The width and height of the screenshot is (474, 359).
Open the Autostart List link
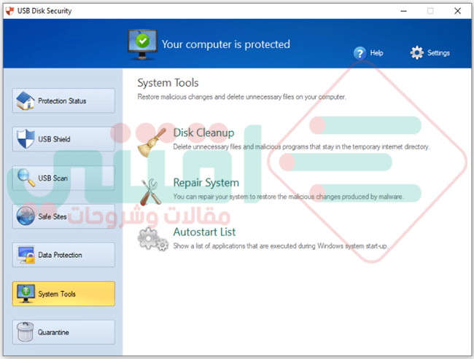click(x=204, y=232)
